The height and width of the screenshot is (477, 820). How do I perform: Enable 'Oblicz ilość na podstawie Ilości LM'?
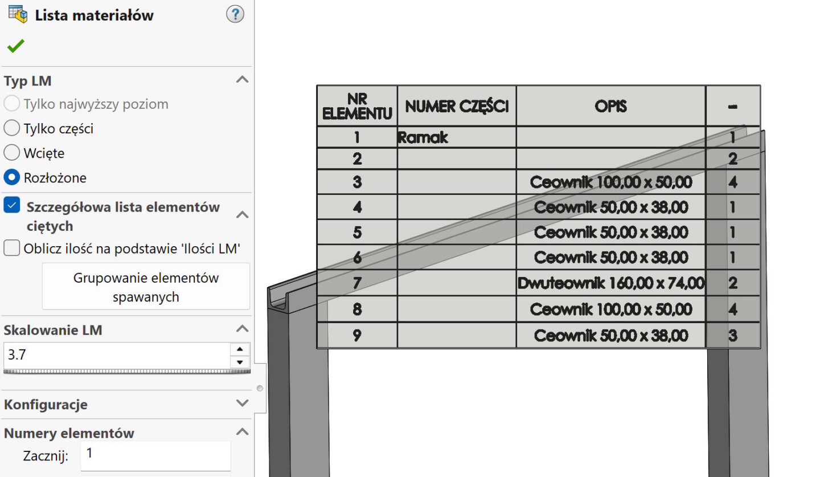click(x=12, y=248)
